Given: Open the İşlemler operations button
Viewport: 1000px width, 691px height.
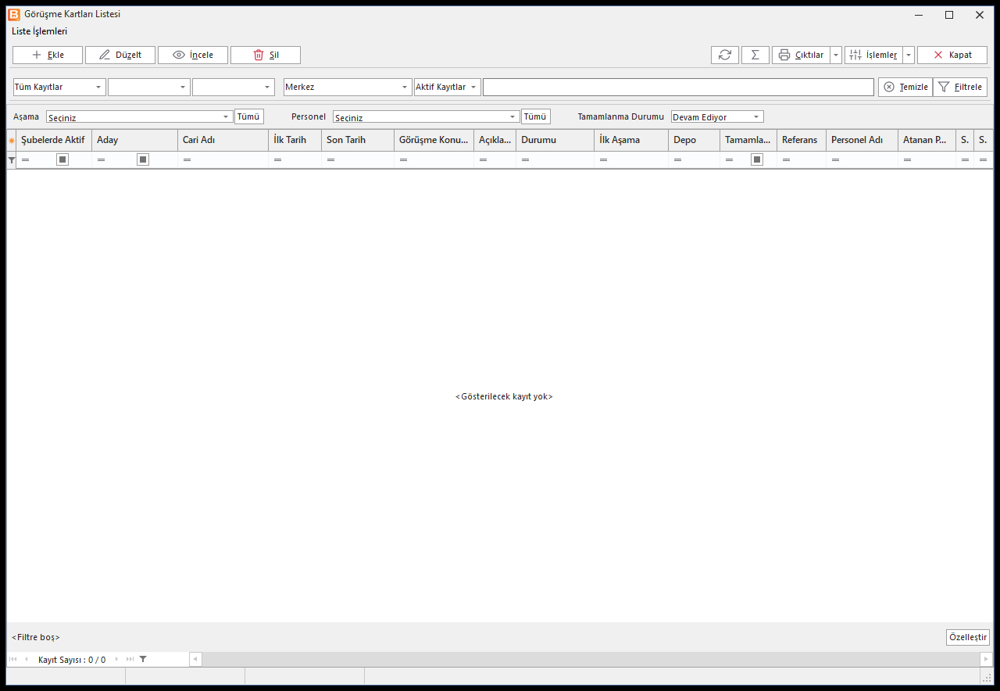Looking at the screenshot, I should pos(873,55).
